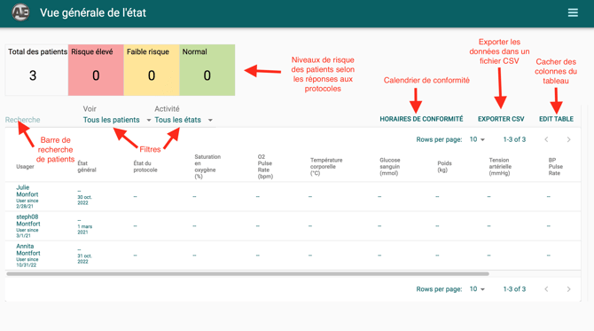Go to previous page using top pagination arrow
The image size is (594, 331).
click(x=546, y=139)
